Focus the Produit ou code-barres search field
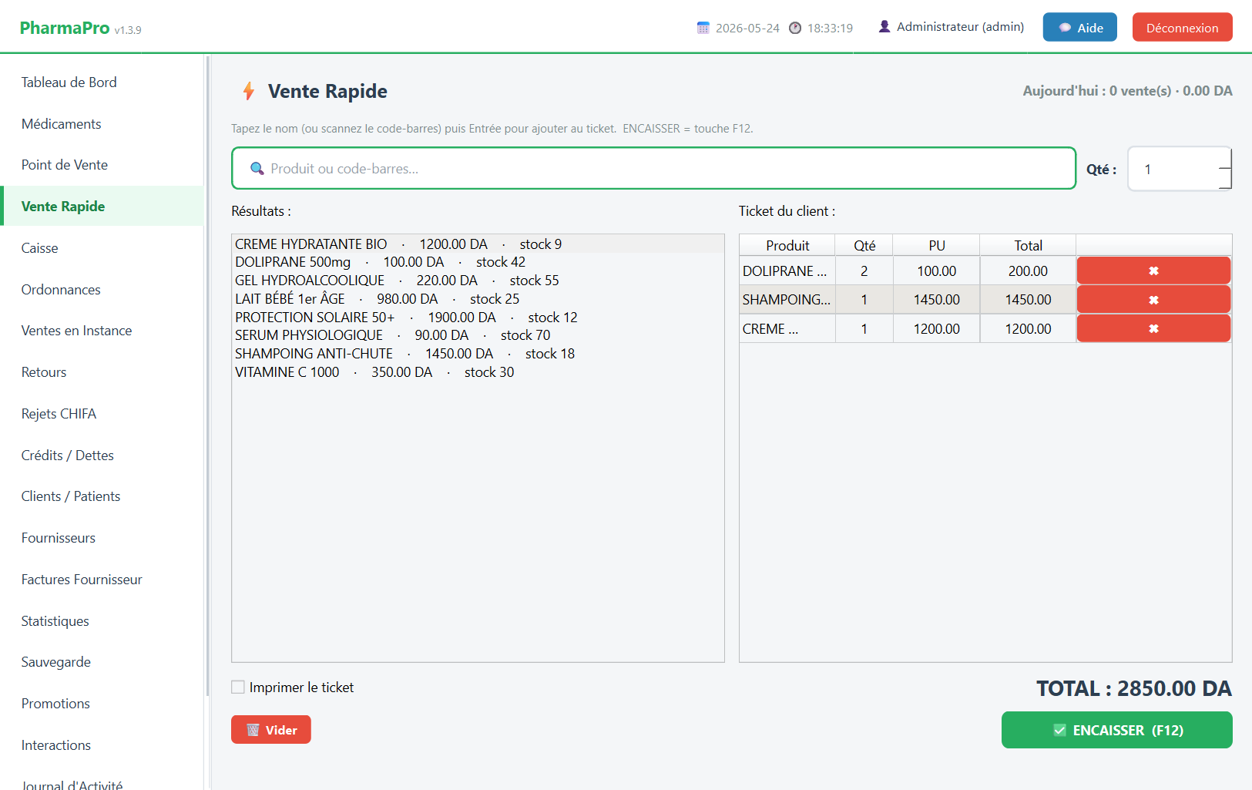 [x=653, y=168]
